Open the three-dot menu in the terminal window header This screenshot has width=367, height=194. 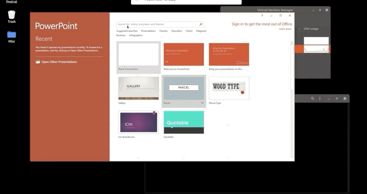[320, 99]
